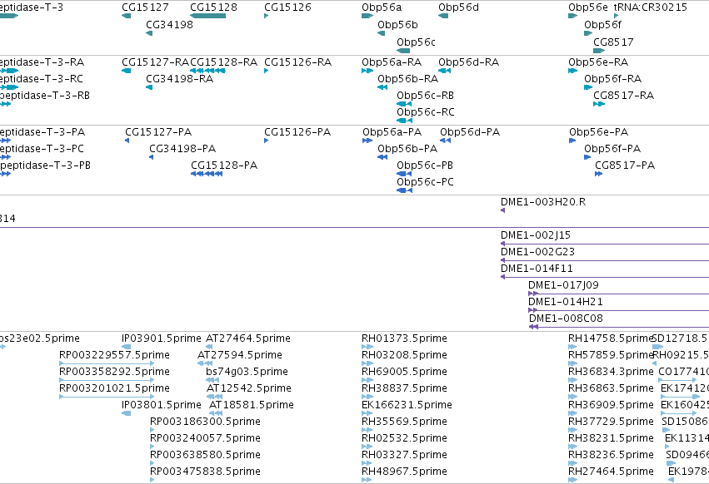Select the AT12542.5prime EST label
This screenshot has width=709, height=484.
pyautogui.click(x=249, y=388)
